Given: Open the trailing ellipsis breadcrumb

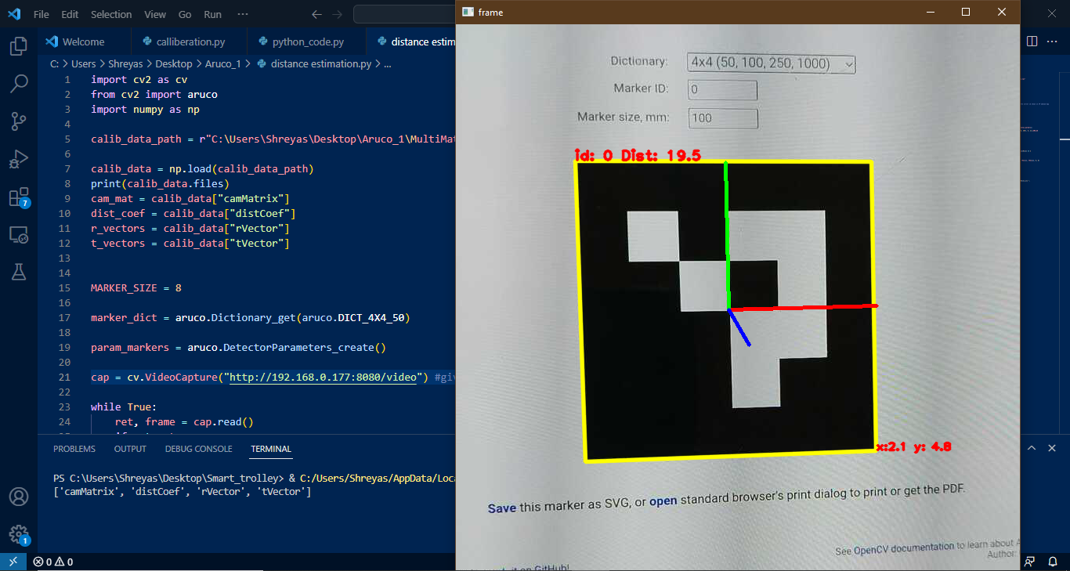Looking at the screenshot, I should tap(388, 64).
